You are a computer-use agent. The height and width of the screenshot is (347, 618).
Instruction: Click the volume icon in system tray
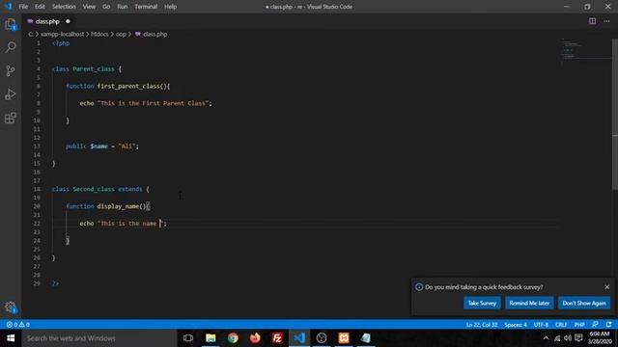point(568,338)
